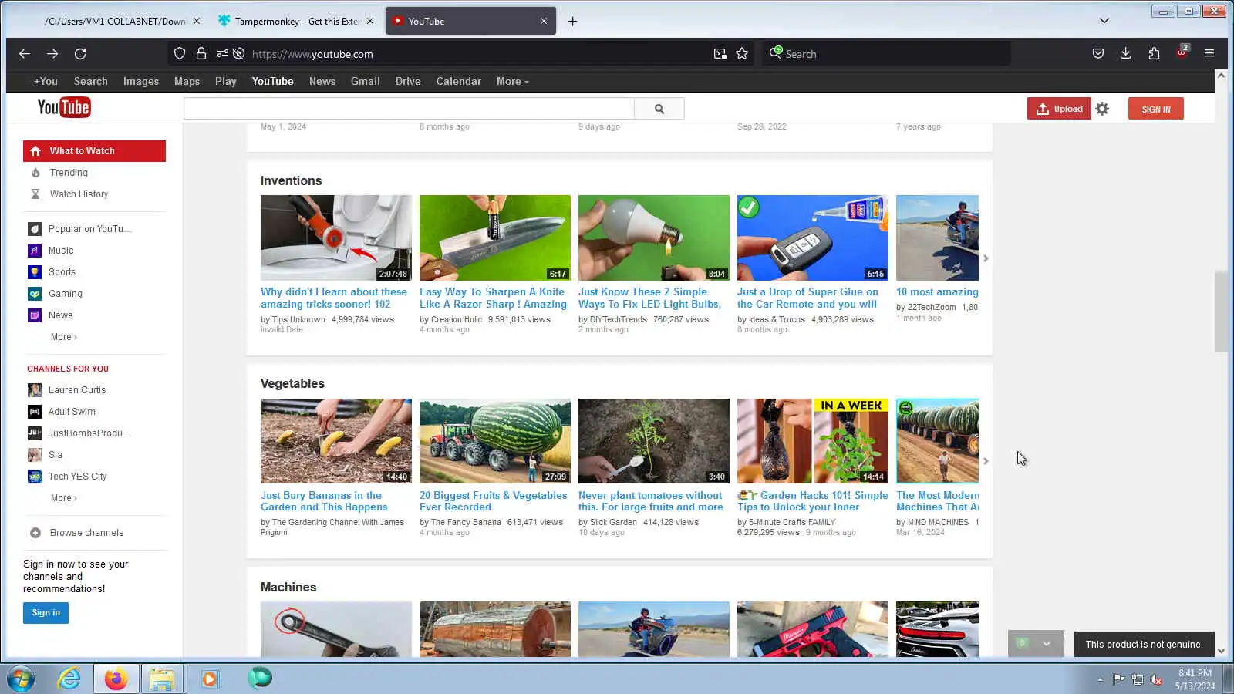
Task: Click Maps in the Google bar
Action: [x=187, y=82]
